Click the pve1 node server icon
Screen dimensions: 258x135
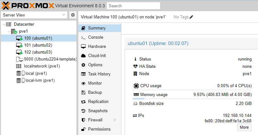point(14,31)
